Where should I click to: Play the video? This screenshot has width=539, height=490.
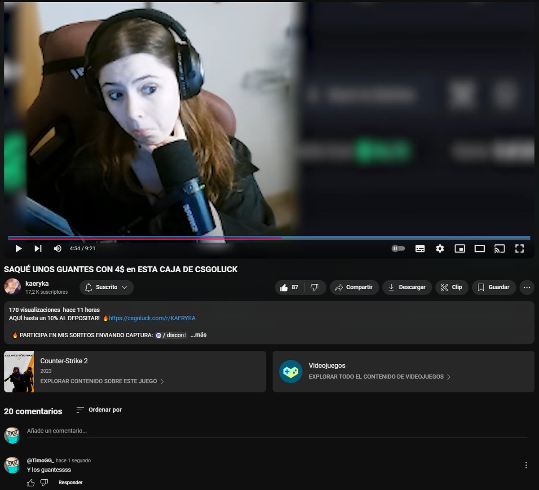(18, 248)
